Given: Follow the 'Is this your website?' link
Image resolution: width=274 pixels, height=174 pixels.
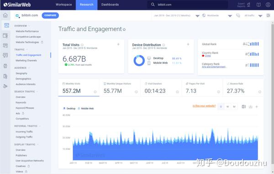Looking at the screenshot, I should [x=204, y=106].
